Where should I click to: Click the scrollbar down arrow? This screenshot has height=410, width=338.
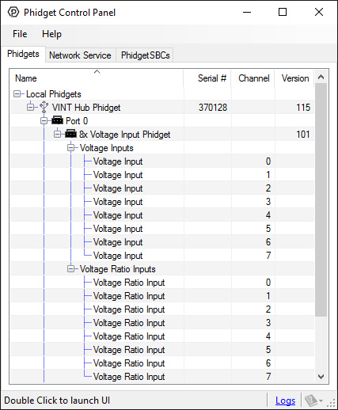(321, 376)
